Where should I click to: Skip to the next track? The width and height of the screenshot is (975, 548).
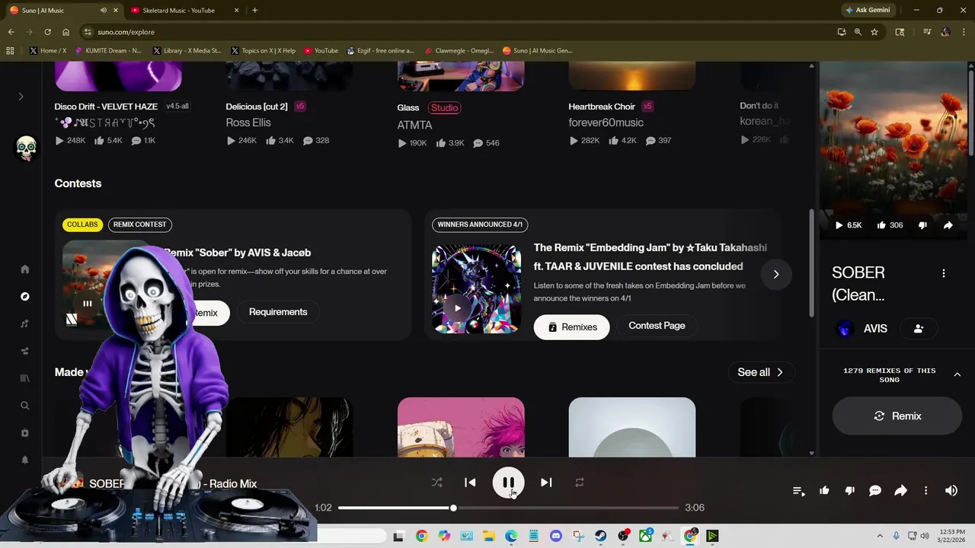[x=546, y=483]
